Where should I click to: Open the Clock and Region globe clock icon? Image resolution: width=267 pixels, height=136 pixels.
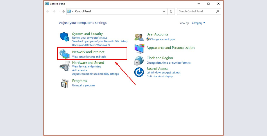(x=139, y=60)
